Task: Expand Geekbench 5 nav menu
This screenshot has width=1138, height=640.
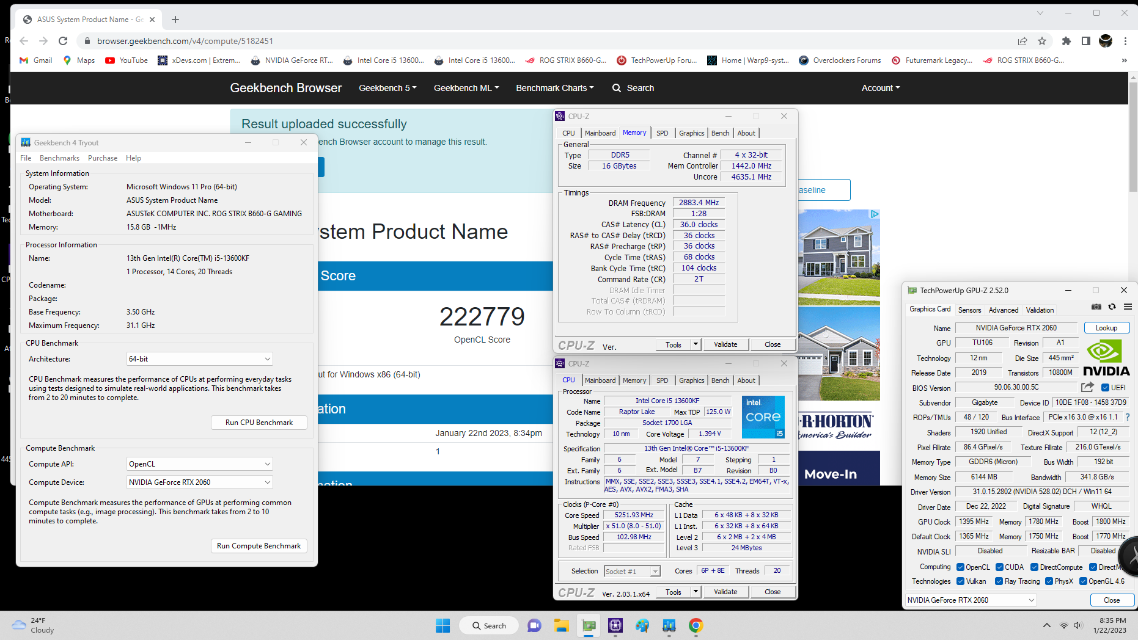Action: tap(387, 88)
